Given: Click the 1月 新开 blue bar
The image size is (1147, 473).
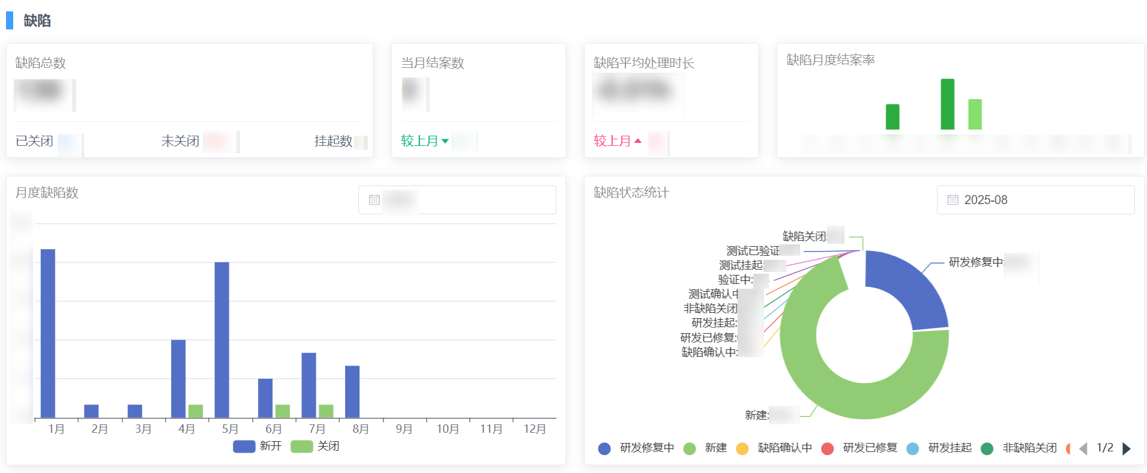Looking at the screenshot, I should coord(48,333).
